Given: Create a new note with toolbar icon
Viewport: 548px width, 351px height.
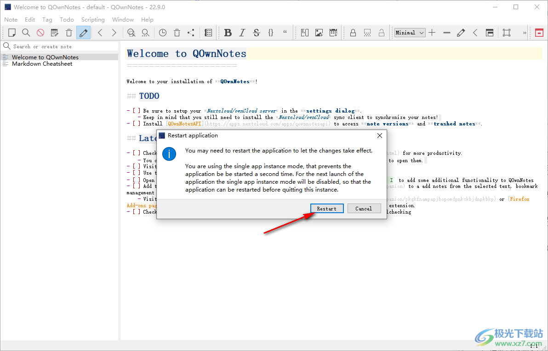Looking at the screenshot, I should [x=12, y=33].
